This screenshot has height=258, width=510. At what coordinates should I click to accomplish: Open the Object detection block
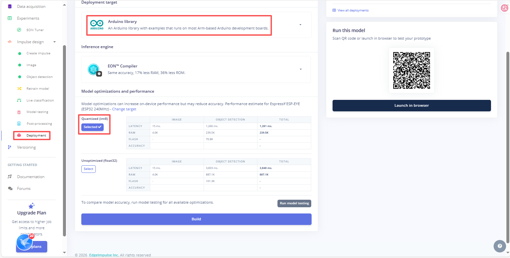click(x=39, y=77)
